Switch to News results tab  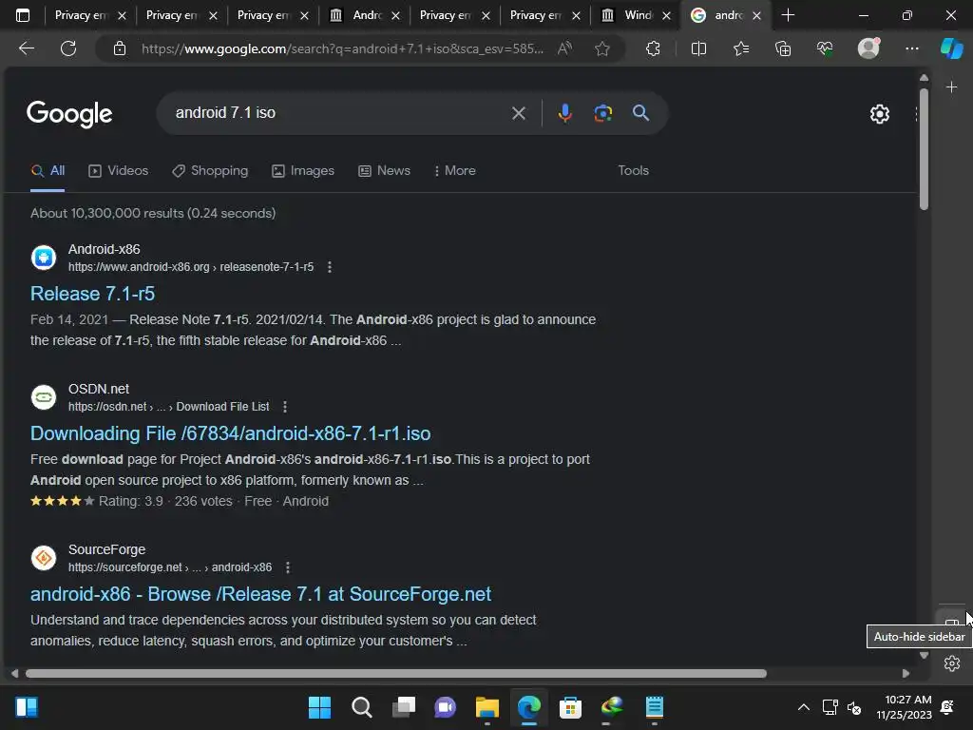click(384, 171)
